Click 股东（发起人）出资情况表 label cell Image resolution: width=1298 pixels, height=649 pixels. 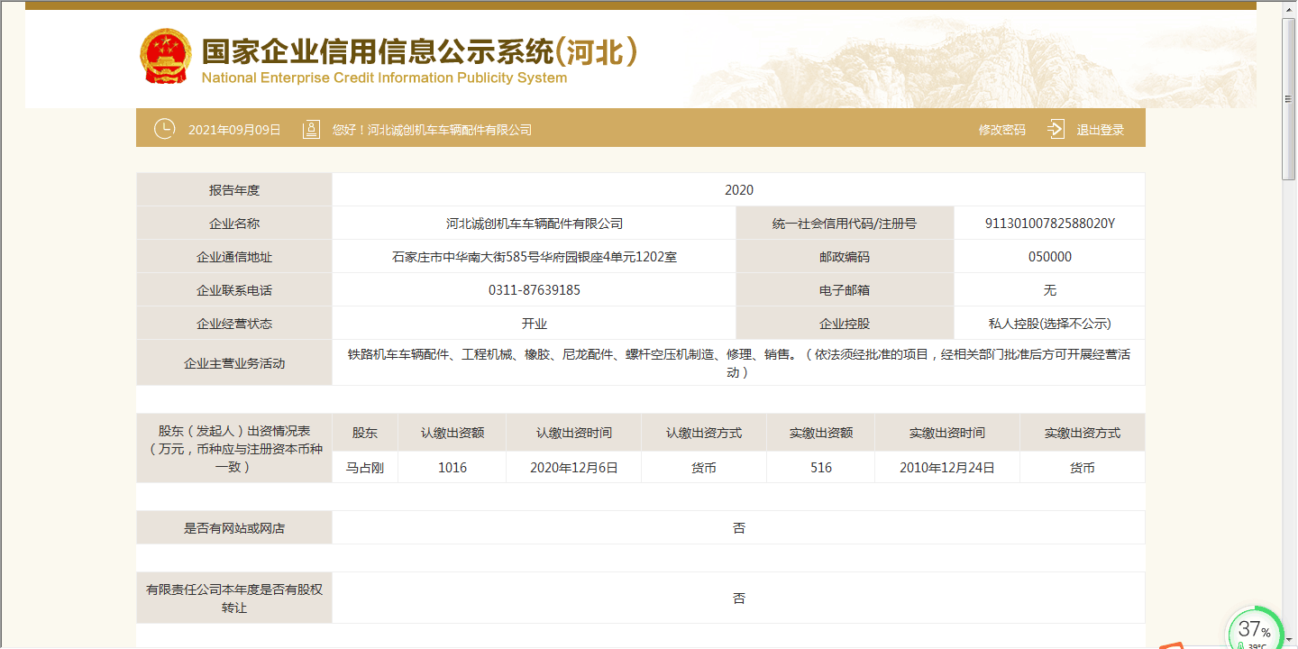[x=234, y=449]
